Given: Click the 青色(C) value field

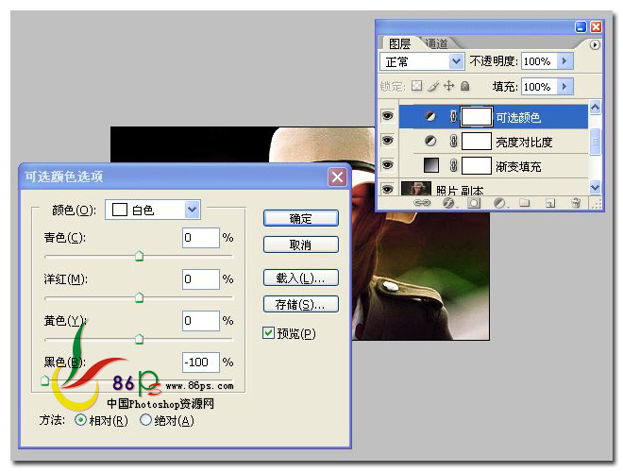Looking at the screenshot, I should 201,238.
